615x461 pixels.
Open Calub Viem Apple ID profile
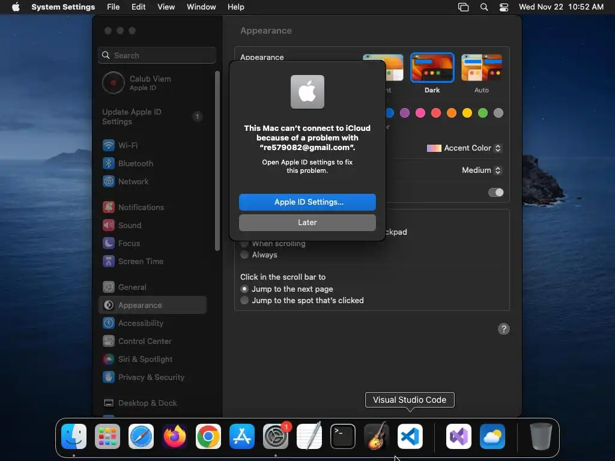click(x=153, y=83)
